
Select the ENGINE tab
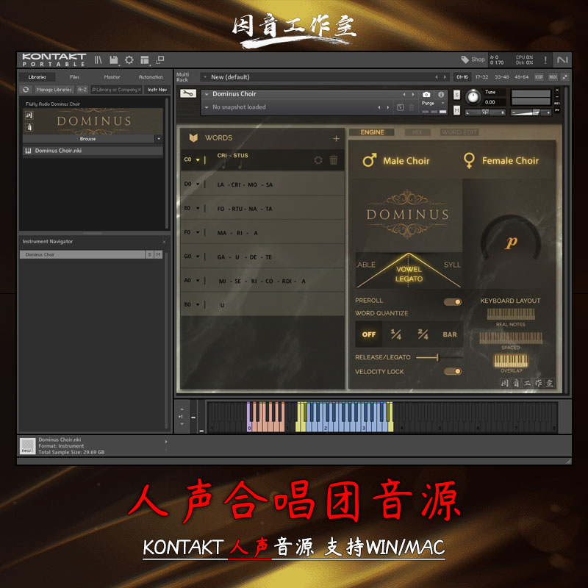tap(372, 132)
